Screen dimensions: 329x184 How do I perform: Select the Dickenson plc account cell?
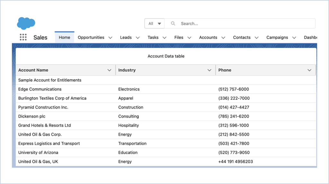coord(32,116)
